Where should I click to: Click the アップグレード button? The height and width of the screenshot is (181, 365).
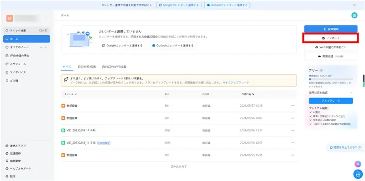[331, 101]
